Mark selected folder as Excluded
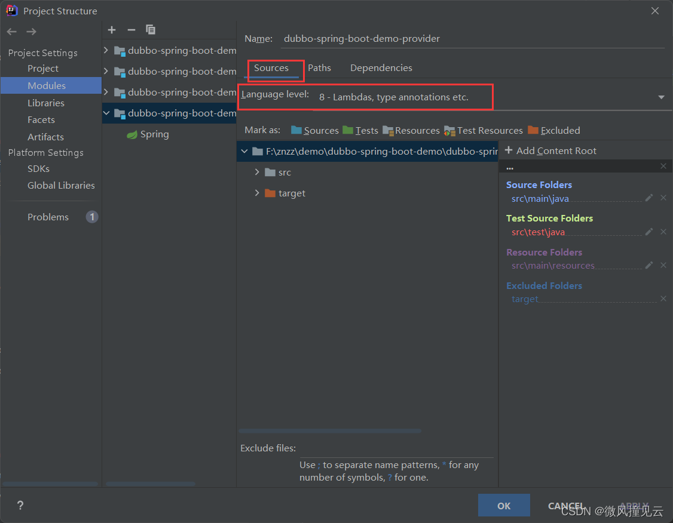The height and width of the screenshot is (523, 673). (559, 130)
